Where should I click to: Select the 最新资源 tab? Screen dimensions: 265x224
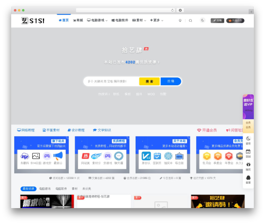coord(29,189)
